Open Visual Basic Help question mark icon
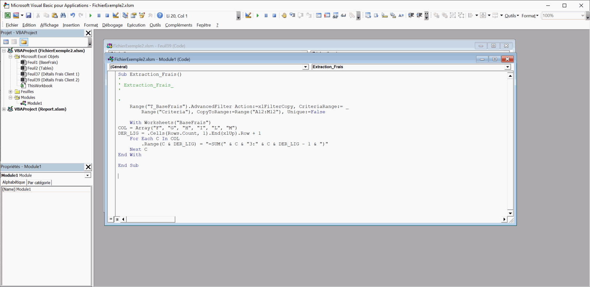This screenshot has width=590, height=287. coord(160,15)
